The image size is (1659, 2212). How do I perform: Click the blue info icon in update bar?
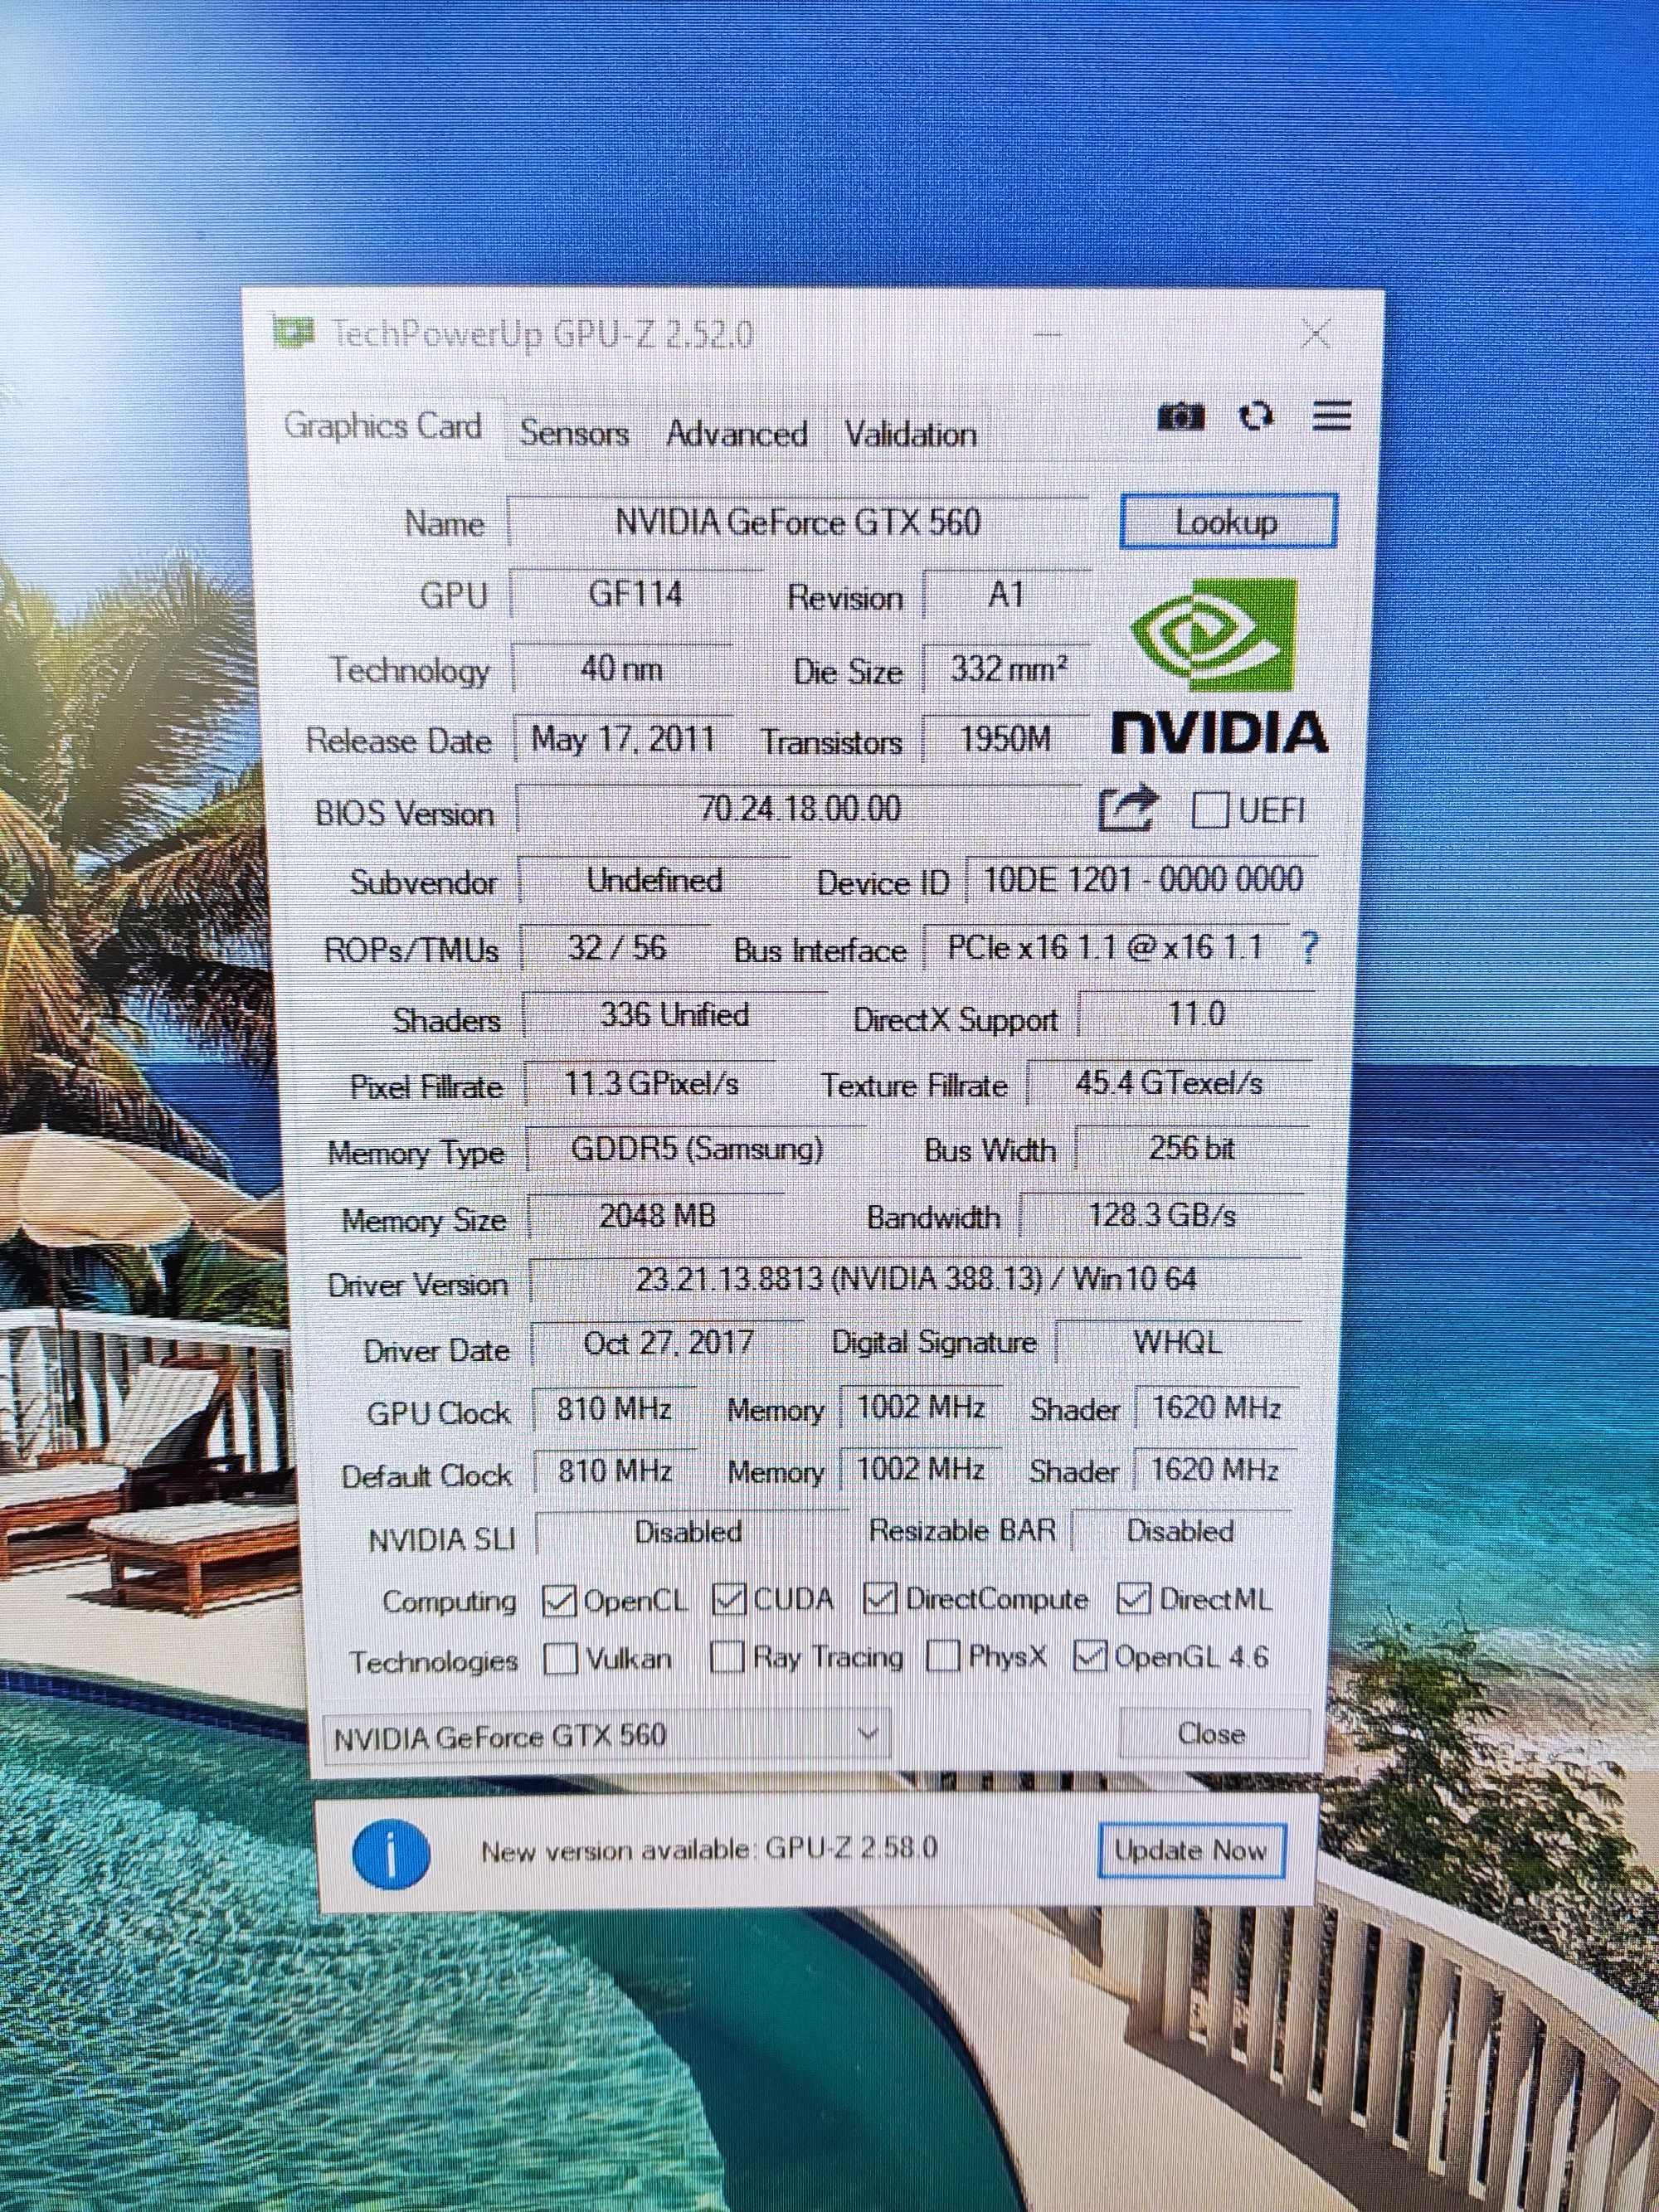pyautogui.click(x=391, y=1853)
